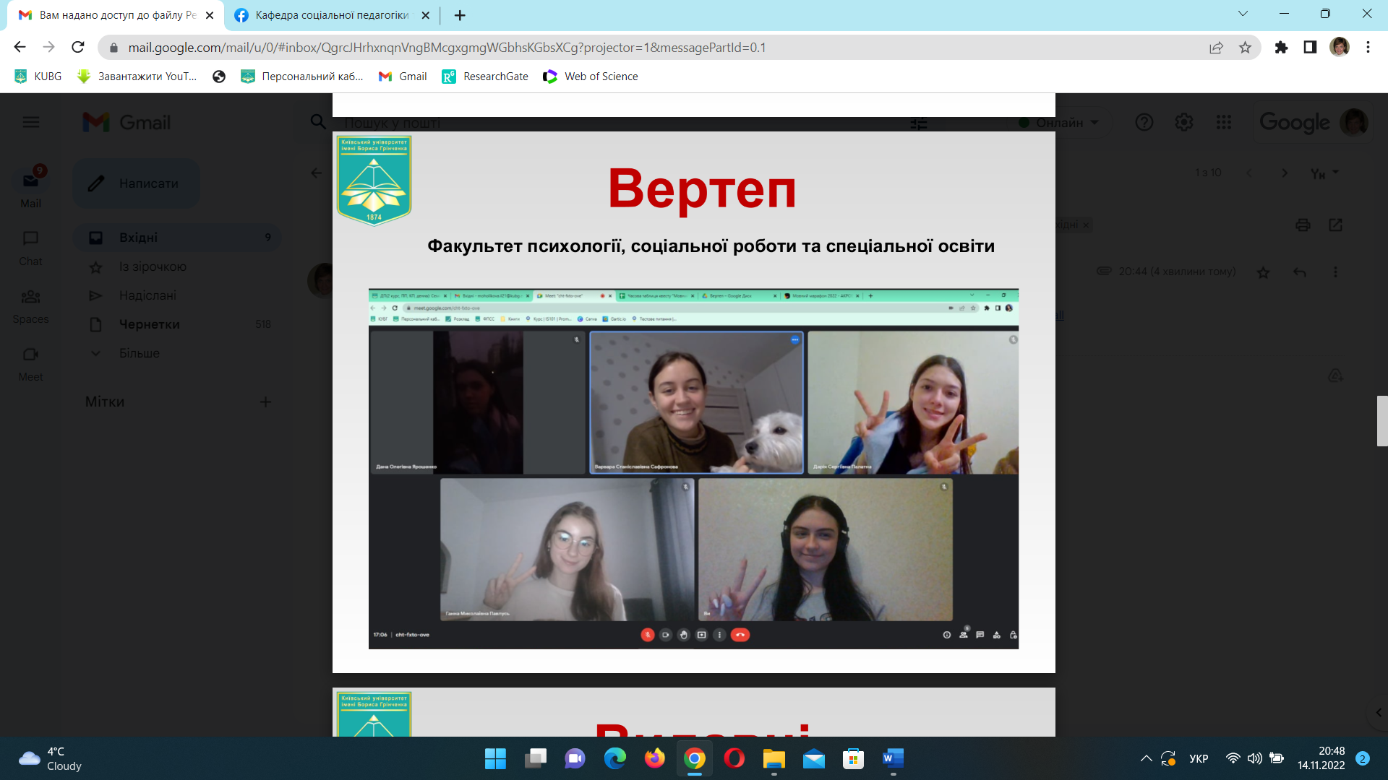Toggle Chrome side panel icon
The width and height of the screenshot is (1388, 780).
1310,48
